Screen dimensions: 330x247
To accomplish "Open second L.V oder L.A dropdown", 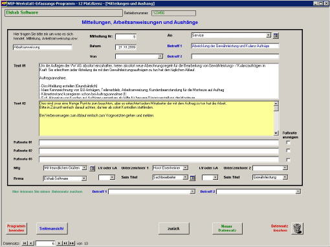I will [x=215, y=177].
